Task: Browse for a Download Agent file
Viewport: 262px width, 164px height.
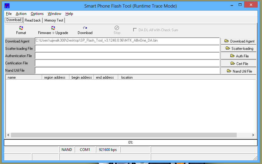Action: [x=239, y=41]
